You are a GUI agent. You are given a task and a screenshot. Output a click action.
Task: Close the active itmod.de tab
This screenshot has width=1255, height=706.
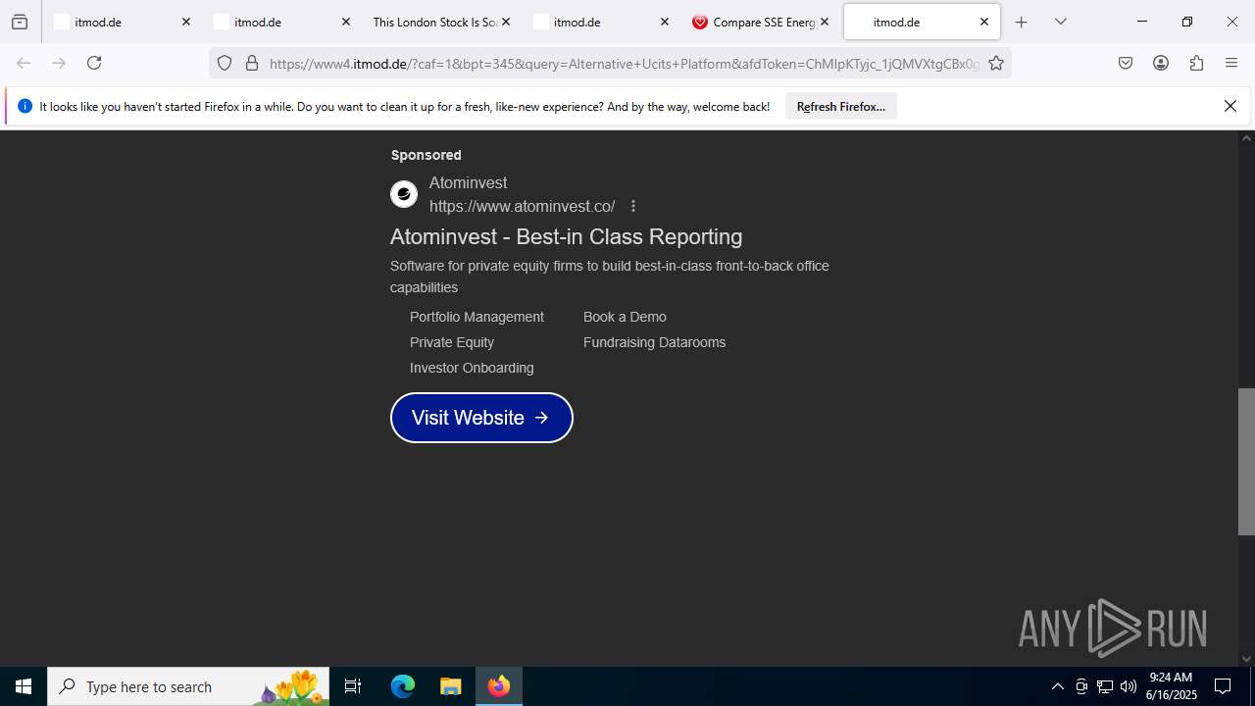(x=984, y=22)
